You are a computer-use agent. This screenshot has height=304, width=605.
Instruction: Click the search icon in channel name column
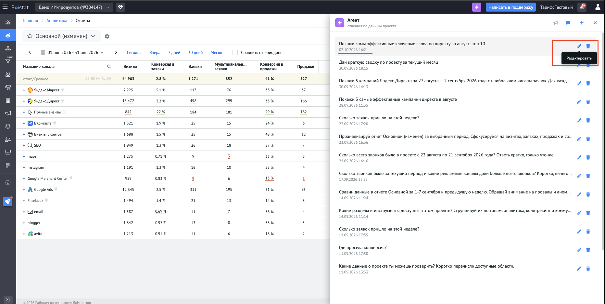pyautogui.click(x=109, y=66)
